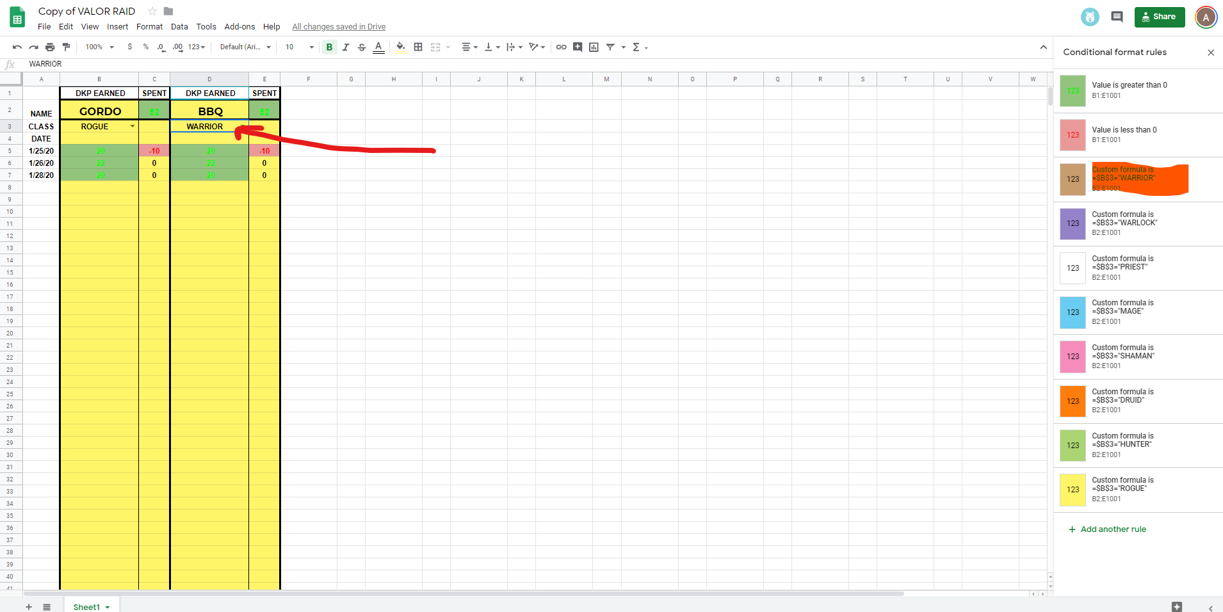
Task: Apply strikethrough formatting
Action: [362, 47]
